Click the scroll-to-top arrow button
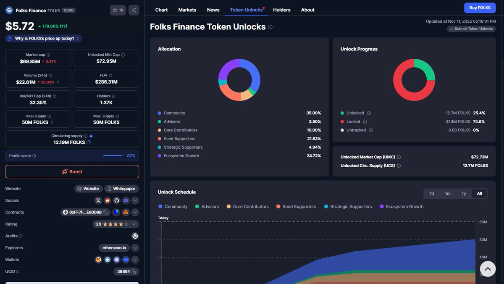This screenshot has height=284, width=504. (x=488, y=268)
